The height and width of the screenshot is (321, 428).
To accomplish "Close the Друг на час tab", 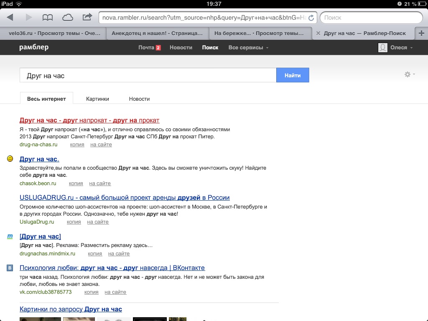I will (318, 33).
